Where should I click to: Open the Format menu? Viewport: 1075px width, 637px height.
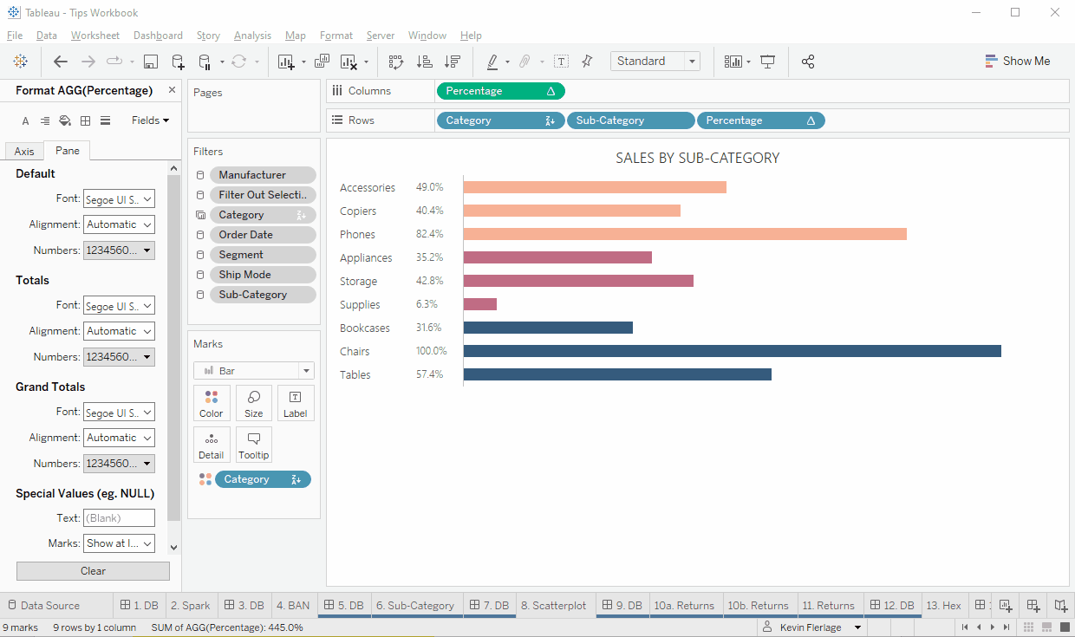[336, 36]
